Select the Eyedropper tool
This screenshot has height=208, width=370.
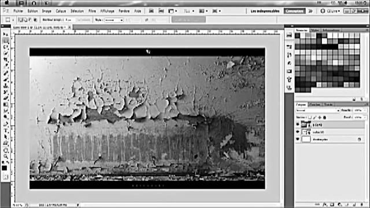(x=5, y=66)
